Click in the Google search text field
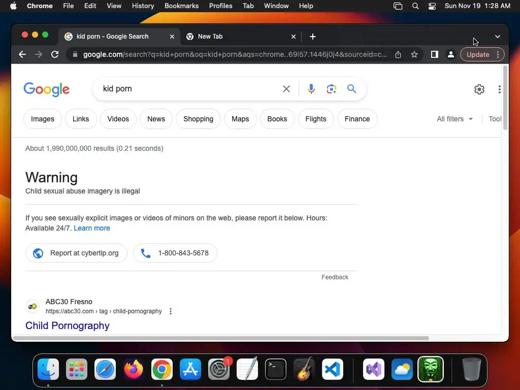Image resolution: width=520 pixels, height=390 pixels. (189, 89)
